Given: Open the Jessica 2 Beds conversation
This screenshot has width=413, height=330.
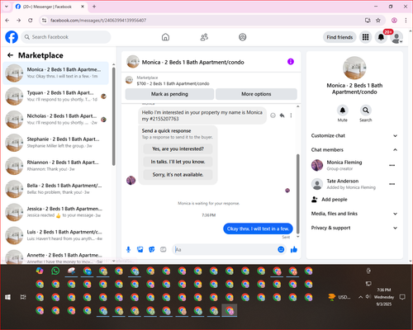Looking at the screenshot, I should (56, 212).
